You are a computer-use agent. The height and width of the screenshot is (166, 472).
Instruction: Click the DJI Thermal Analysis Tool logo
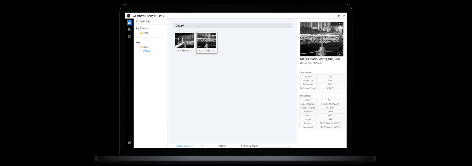pos(129,16)
